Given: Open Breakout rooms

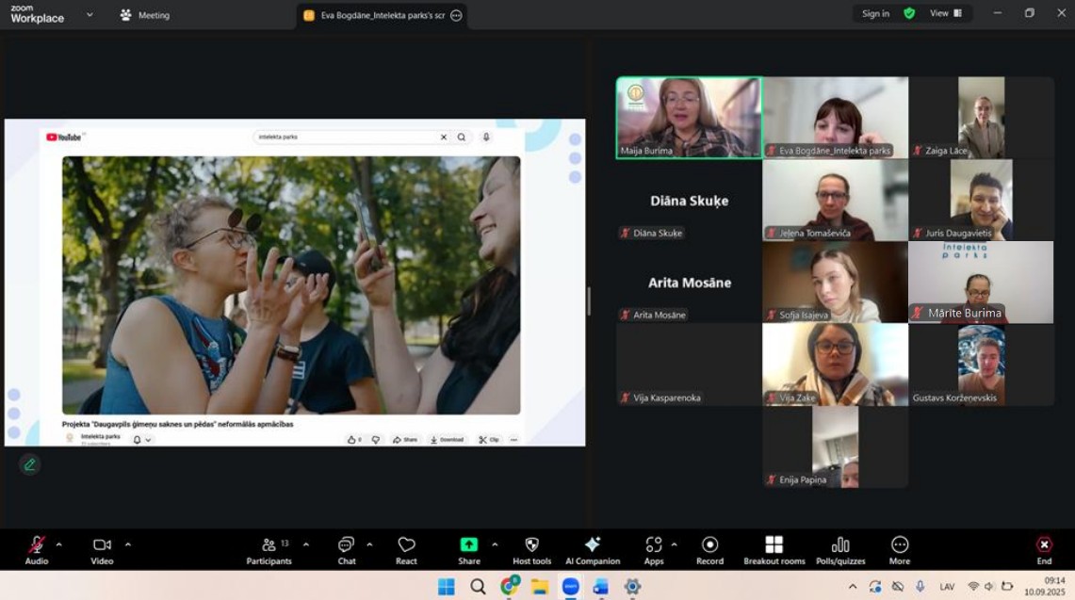Looking at the screenshot, I should point(774,550).
